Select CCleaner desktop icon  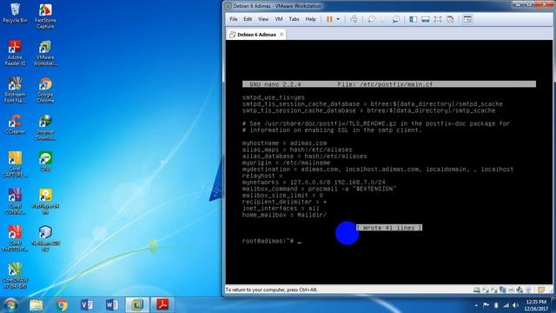[x=15, y=124]
